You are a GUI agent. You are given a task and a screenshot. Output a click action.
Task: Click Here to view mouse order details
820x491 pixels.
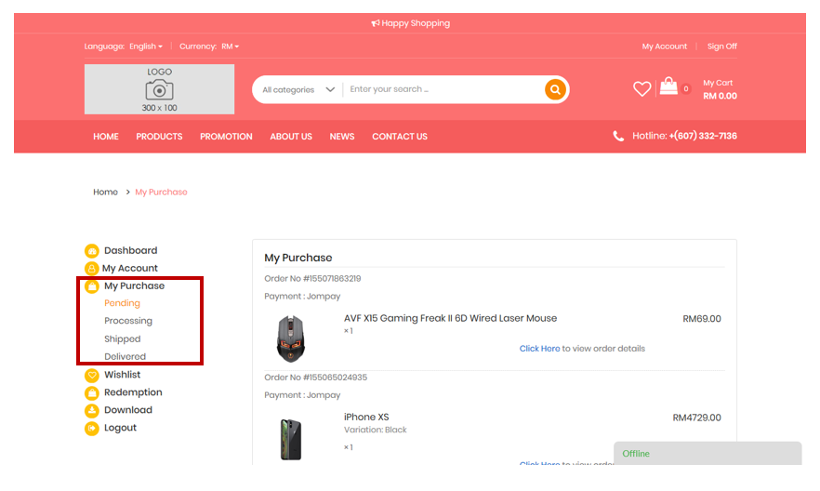pyautogui.click(x=539, y=349)
